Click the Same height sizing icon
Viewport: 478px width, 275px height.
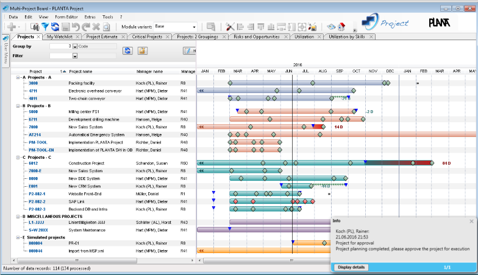click(x=291, y=27)
